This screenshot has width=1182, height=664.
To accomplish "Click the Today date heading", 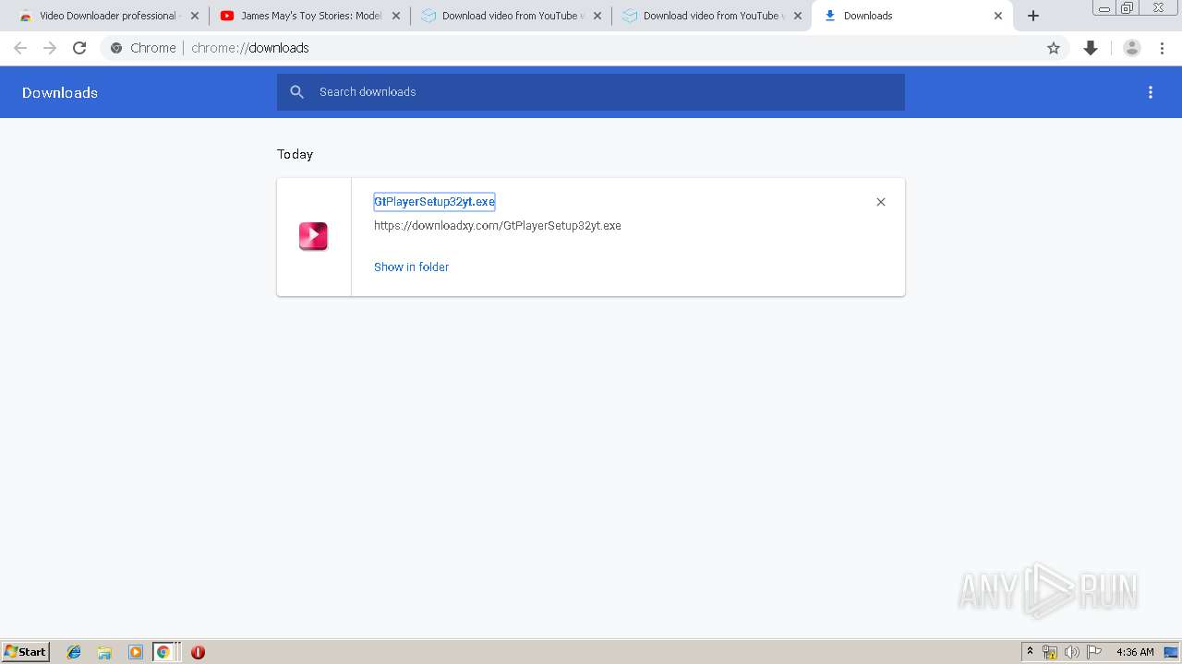I will (x=295, y=155).
